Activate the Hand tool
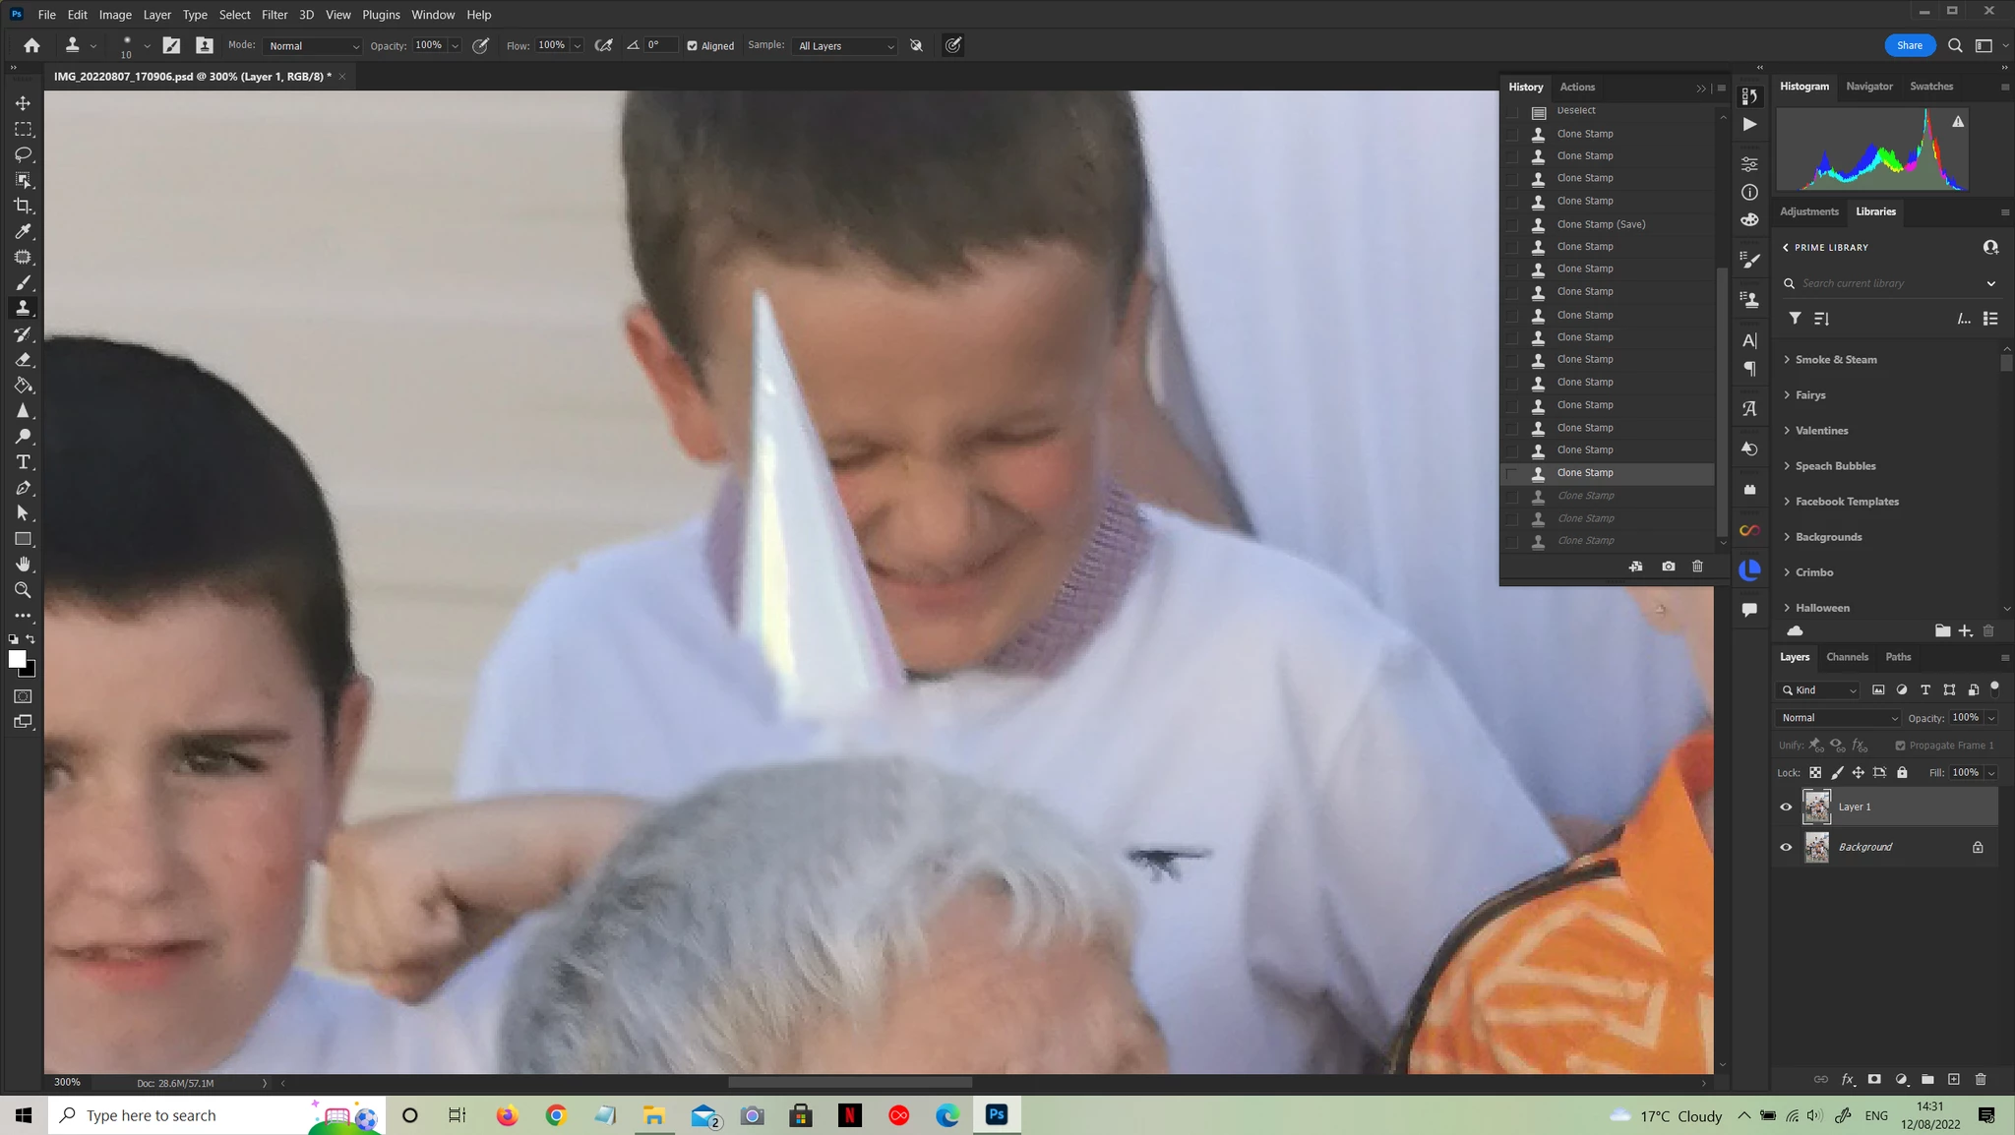The height and width of the screenshot is (1135, 2015). pos(23,565)
